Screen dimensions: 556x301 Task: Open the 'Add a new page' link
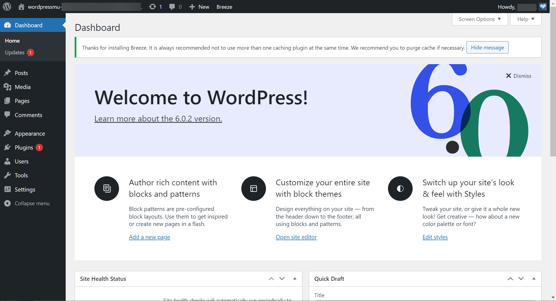pyautogui.click(x=149, y=237)
